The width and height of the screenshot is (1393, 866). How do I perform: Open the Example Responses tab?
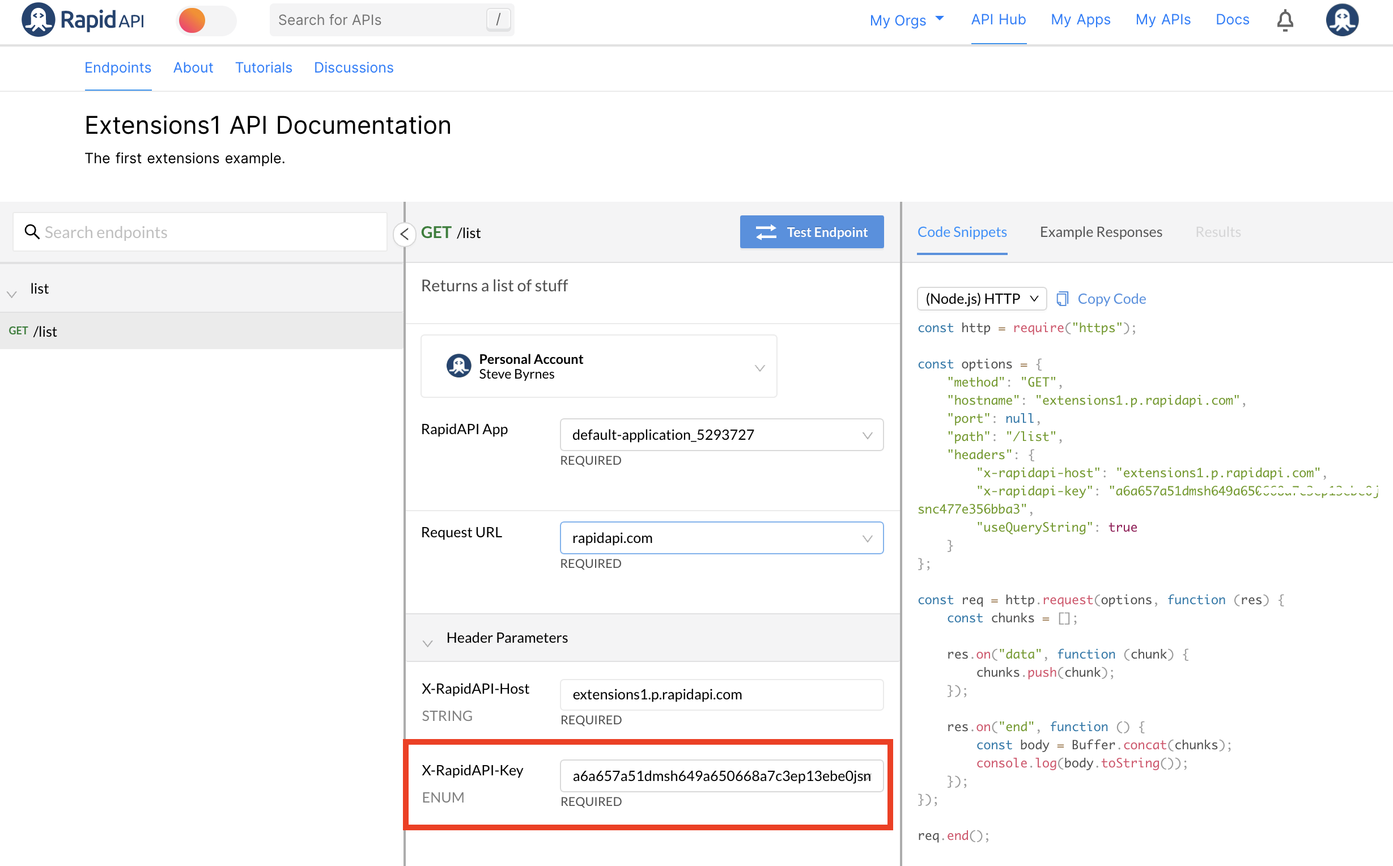tap(1101, 232)
